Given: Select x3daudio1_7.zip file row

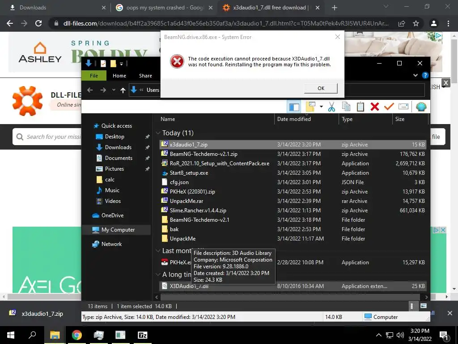Looking at the screenshot, I should pos(293,145).
